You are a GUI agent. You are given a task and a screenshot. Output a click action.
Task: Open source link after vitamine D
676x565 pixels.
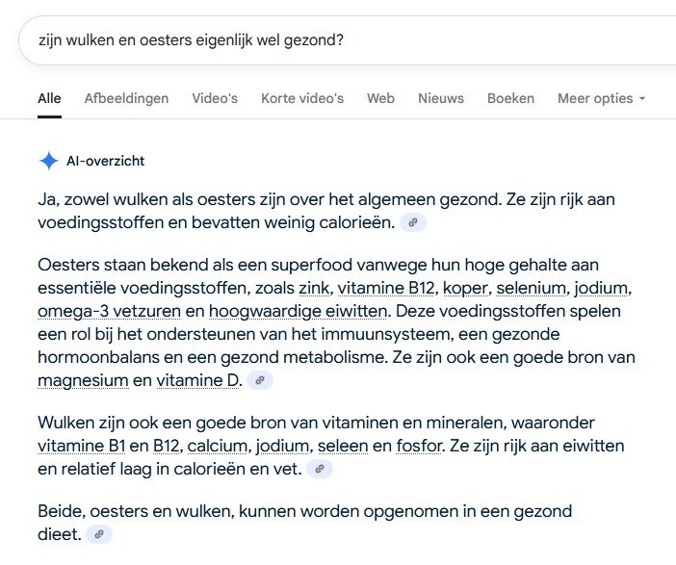click(x=259, y=380)
